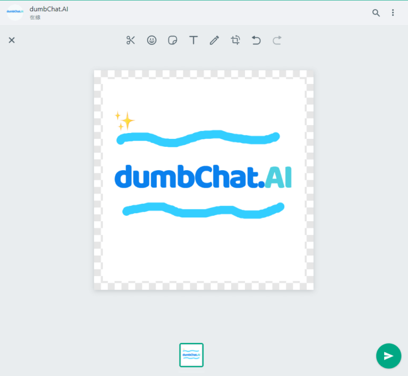
Task: Search the chat with magnifier icon
Action: click(x=376, y=13)
